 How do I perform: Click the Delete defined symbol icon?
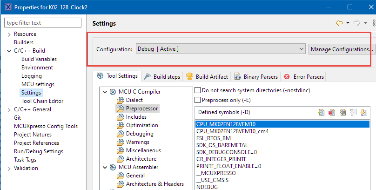coord(332,112)
